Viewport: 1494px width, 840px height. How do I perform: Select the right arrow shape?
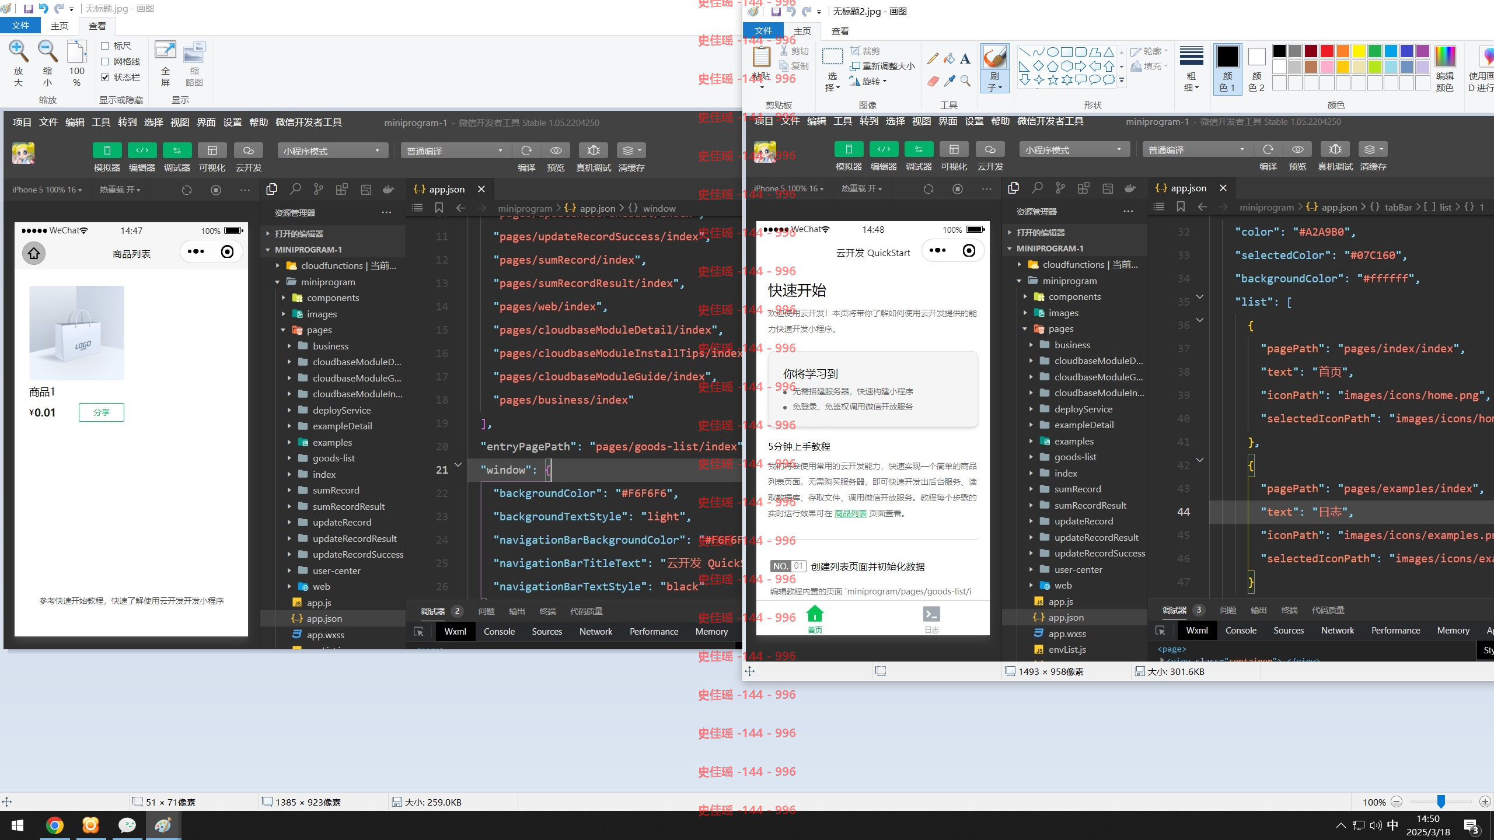click(1081, 66)
